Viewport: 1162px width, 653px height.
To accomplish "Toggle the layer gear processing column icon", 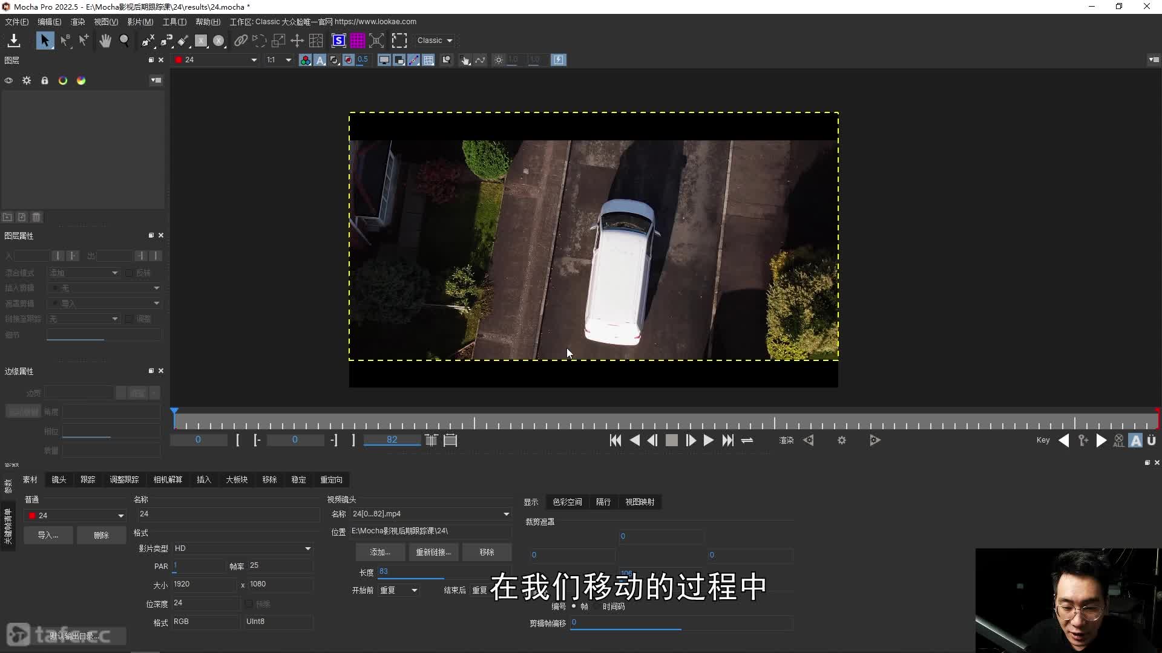I will coord(27,80).
